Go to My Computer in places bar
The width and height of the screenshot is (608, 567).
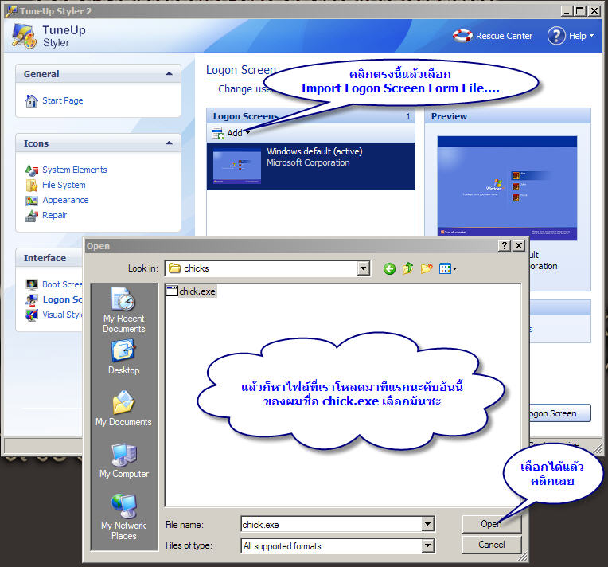point(123,460)
